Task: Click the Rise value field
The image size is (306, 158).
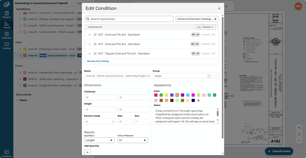Action: (125, 122)
